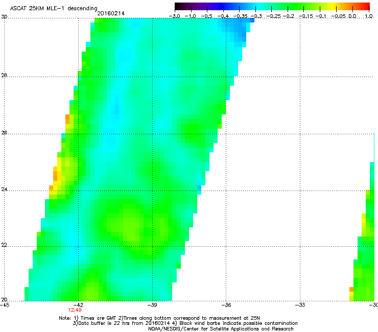Screen dimensions: 378x332
Task: Click the color bar label -0.2
Action: 289,16
